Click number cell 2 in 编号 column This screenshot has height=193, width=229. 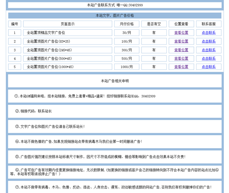[15, 41]
